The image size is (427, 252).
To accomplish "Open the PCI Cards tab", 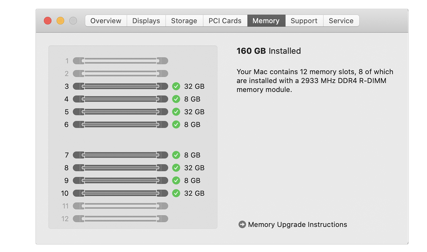I will [225, 21].
